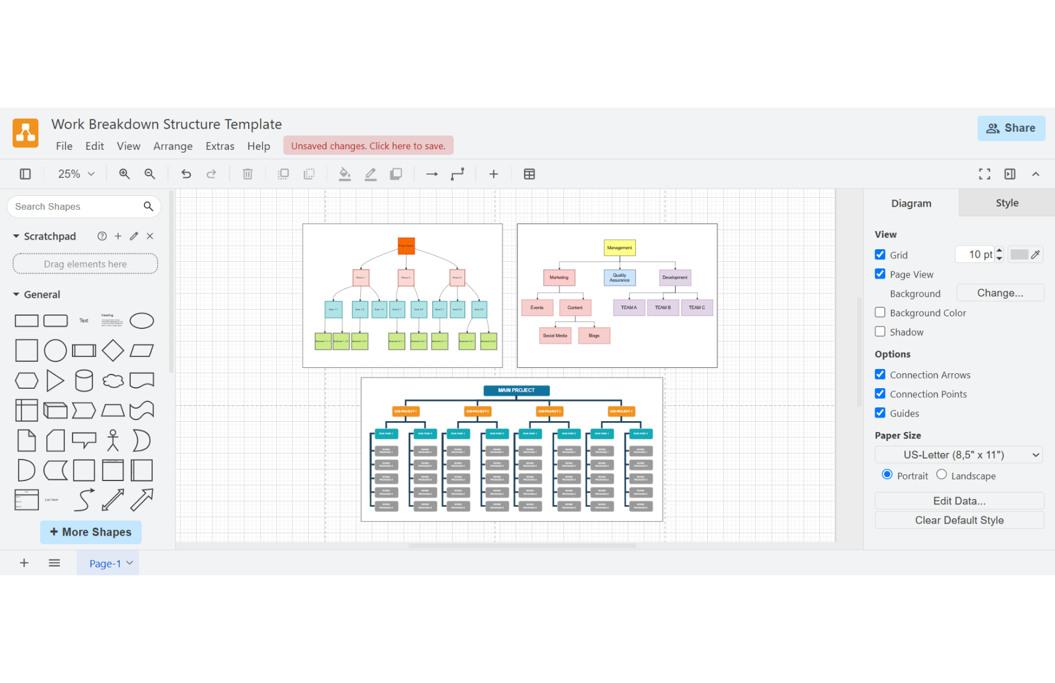Click the To Back icon
This screenshot has height=683, width=1055.
(x=309, y=174)
